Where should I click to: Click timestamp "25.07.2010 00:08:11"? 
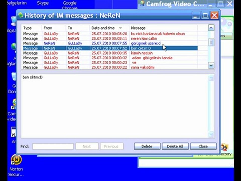coord(109,38)
